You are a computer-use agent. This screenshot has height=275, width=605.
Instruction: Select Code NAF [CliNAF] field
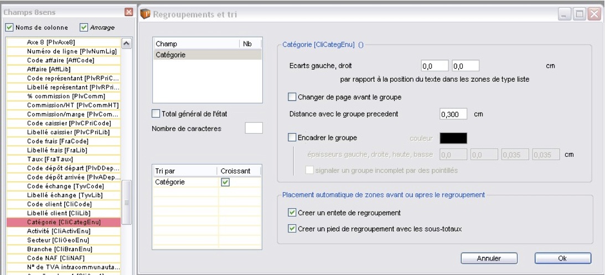click(64, 258)
